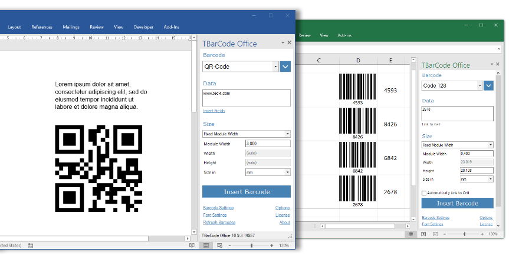Click the Excel zoom slider handle
This screenshot has height=259, width=519.
[x=464, y=234]
